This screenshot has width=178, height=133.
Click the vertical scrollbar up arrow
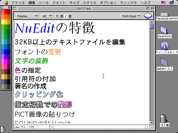pyautogui.click(x=152, y=22)
